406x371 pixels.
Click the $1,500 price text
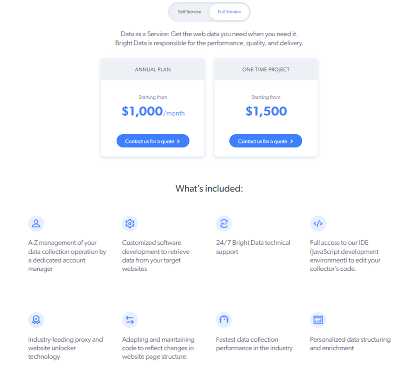click(265, 111)
